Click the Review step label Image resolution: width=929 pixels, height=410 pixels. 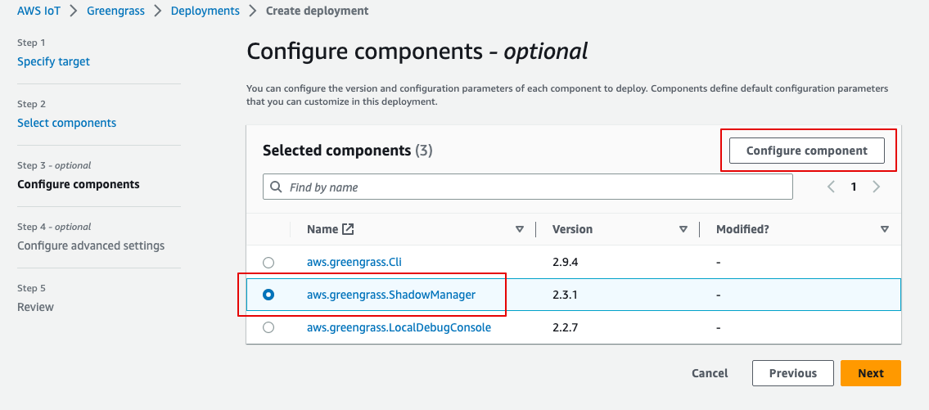pos(35,307)
